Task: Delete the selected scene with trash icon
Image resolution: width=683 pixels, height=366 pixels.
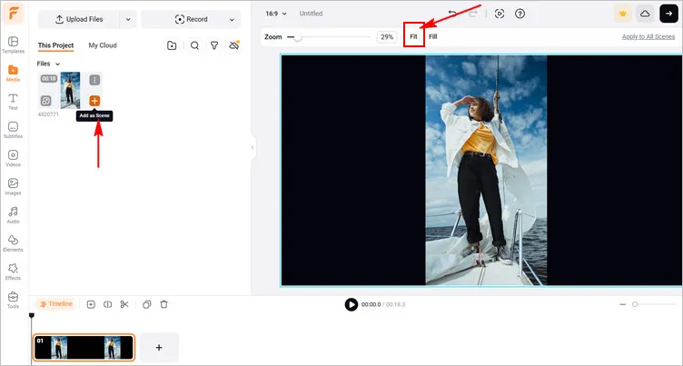Action: click(x=163, y=304)
